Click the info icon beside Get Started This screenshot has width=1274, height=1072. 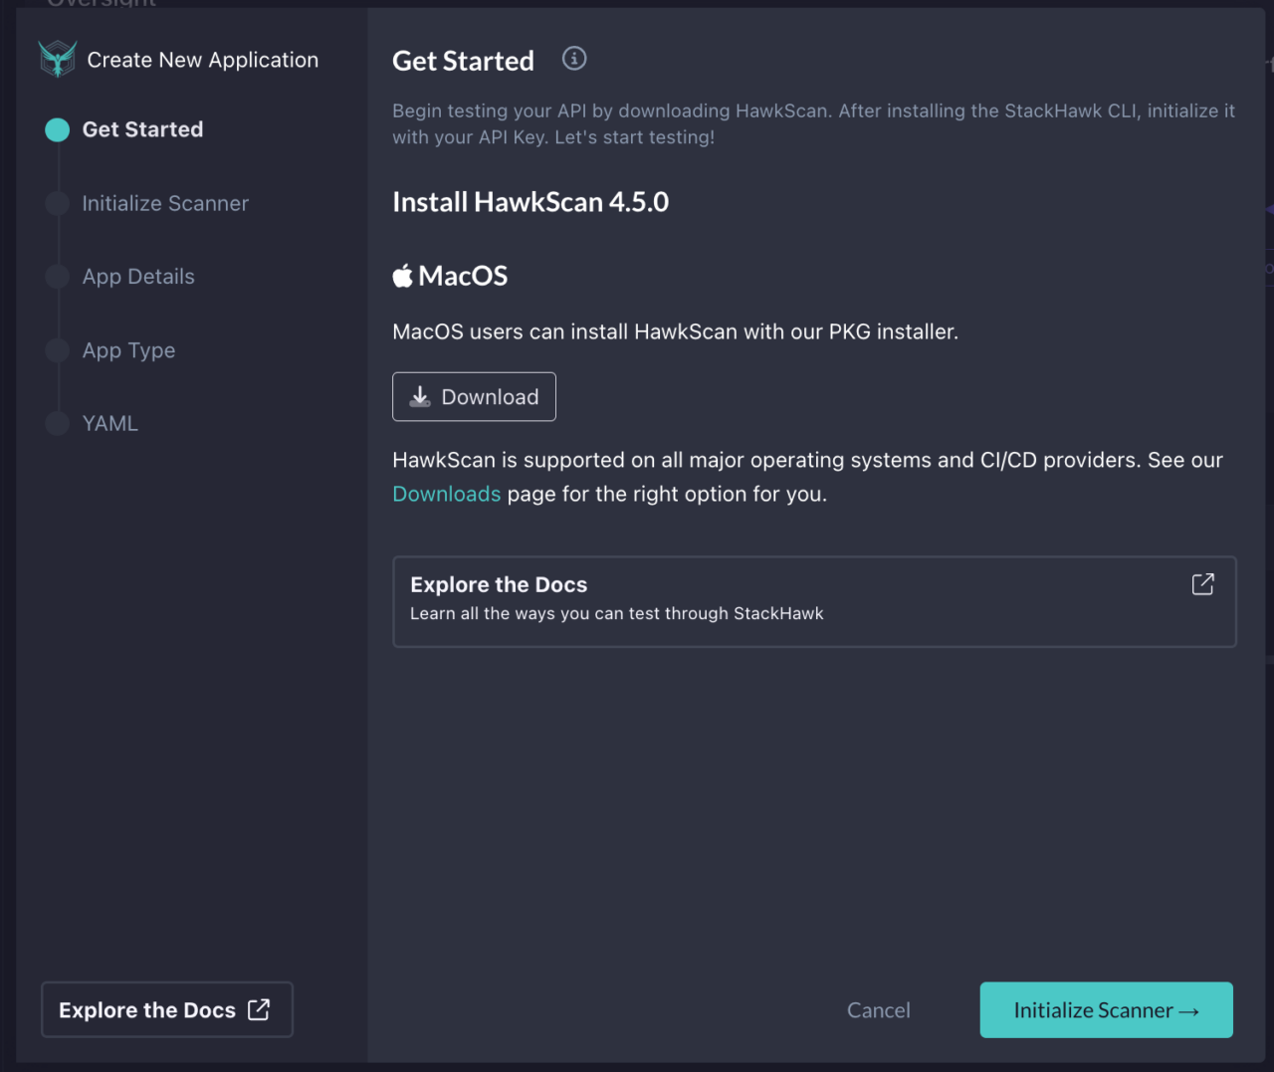point(574,59)
